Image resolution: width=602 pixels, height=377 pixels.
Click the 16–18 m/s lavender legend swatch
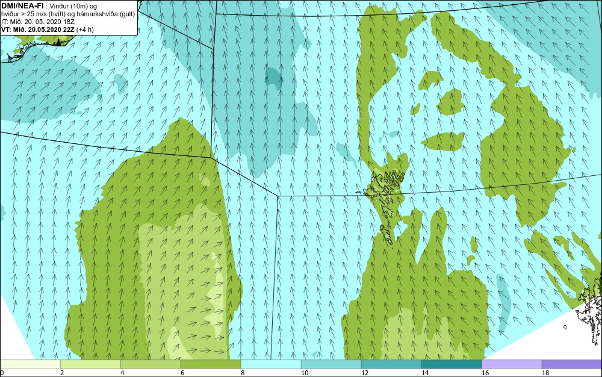(x=512, y=364)
